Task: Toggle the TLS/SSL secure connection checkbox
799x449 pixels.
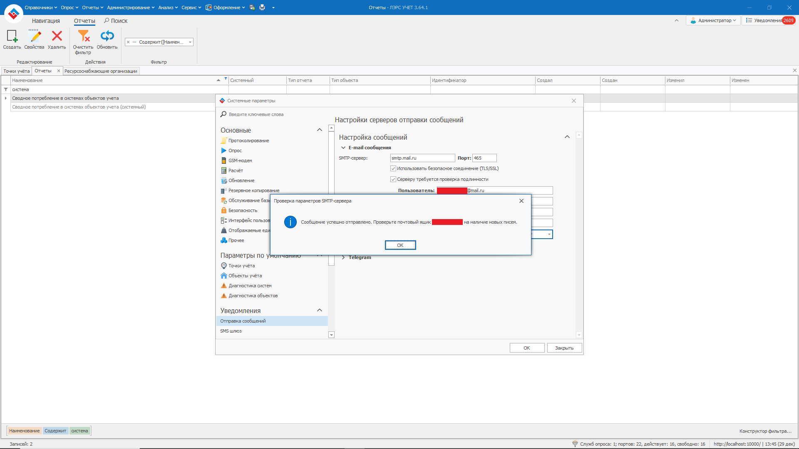Action: click(x=393, y=168)
